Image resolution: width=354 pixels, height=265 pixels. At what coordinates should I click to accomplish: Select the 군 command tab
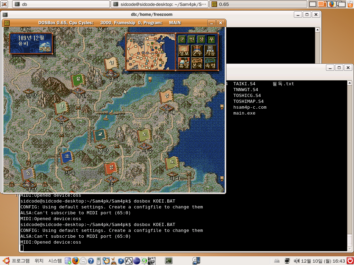181,39
